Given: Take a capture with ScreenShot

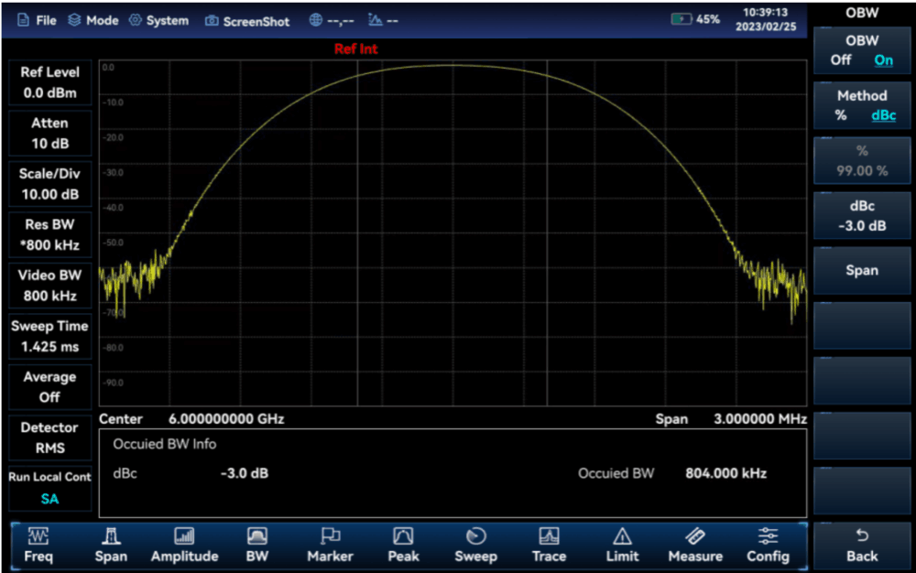Looking at the screenshot, I should [x=247, y=20].
